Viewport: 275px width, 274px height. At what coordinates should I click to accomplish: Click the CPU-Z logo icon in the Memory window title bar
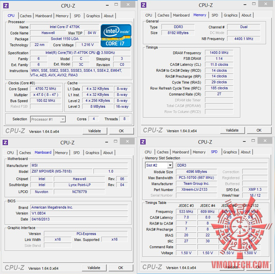tap(144, 5)
